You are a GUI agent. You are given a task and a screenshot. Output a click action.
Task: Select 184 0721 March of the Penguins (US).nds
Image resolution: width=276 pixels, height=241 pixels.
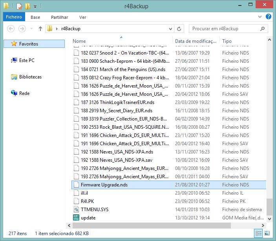click(x=169, y=69)
